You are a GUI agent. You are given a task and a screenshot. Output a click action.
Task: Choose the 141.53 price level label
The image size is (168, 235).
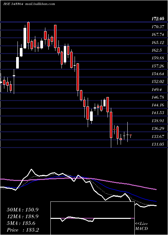158,113
